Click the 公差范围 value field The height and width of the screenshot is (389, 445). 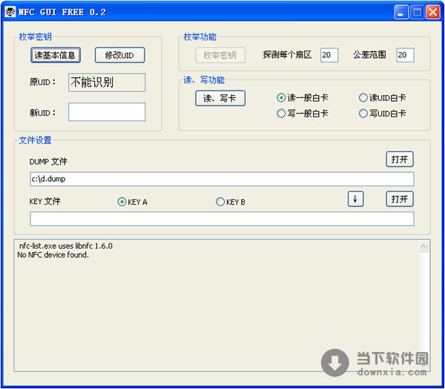coord(405,55)
